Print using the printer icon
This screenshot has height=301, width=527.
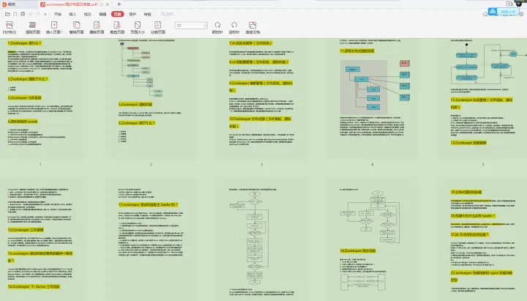pos(23,14)
